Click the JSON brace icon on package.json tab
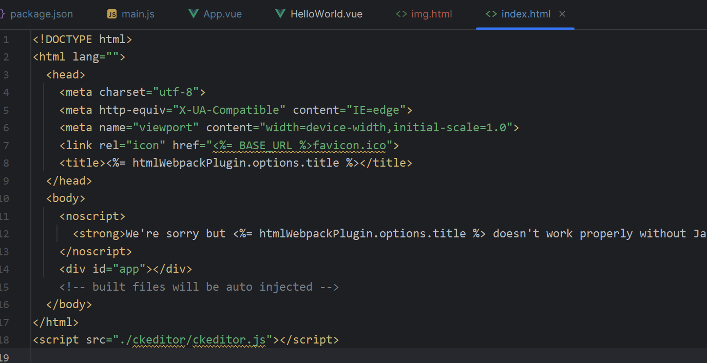The width and height of the screenshot is (707, 363). pos(2,14)
